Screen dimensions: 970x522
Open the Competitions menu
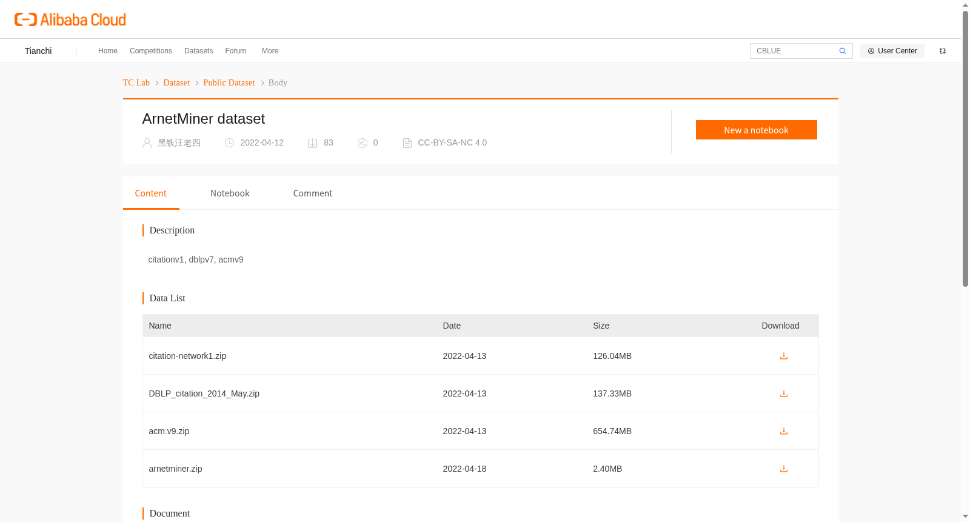[x=151, y=51]
